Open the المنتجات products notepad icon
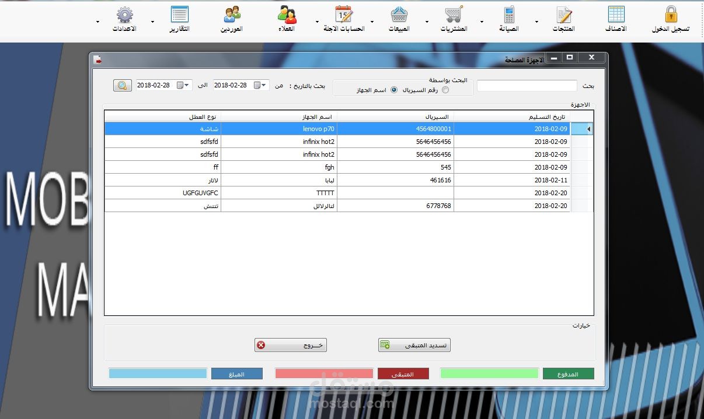Viewport: 704px width, 419px height. pos(564,14)
